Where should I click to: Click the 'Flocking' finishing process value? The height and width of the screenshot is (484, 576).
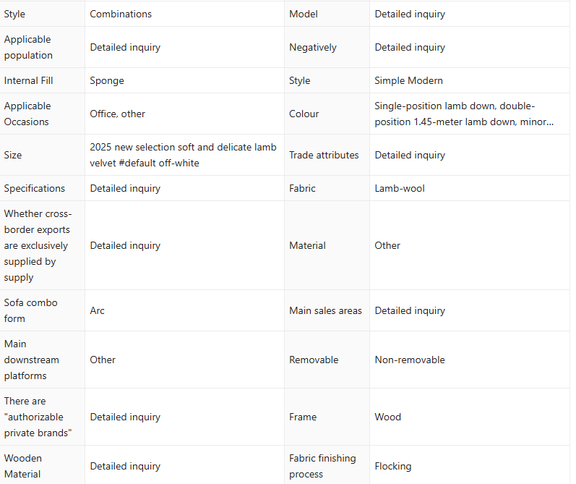click(392, 466)
